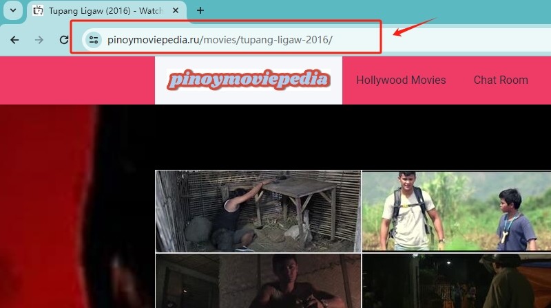Viewport: 551px width, 308px height.
Task: Click the favicon on the Tupang Ligaw tab
Action: [39, 11]
